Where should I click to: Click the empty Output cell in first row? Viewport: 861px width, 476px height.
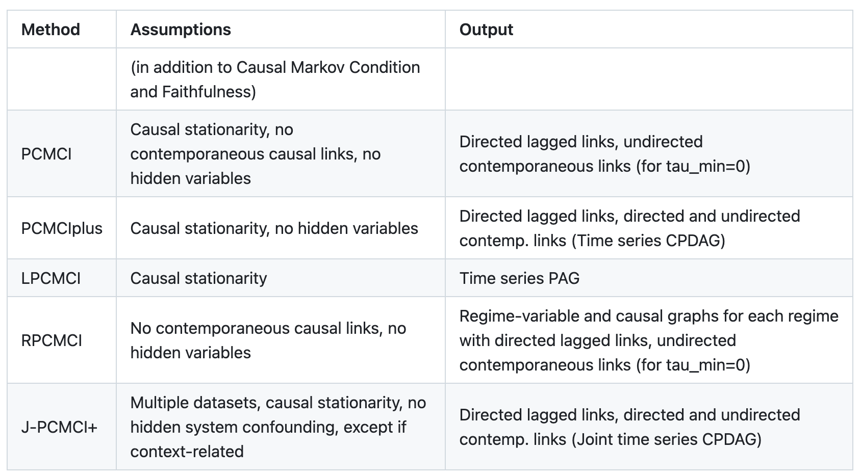[648, 80]
